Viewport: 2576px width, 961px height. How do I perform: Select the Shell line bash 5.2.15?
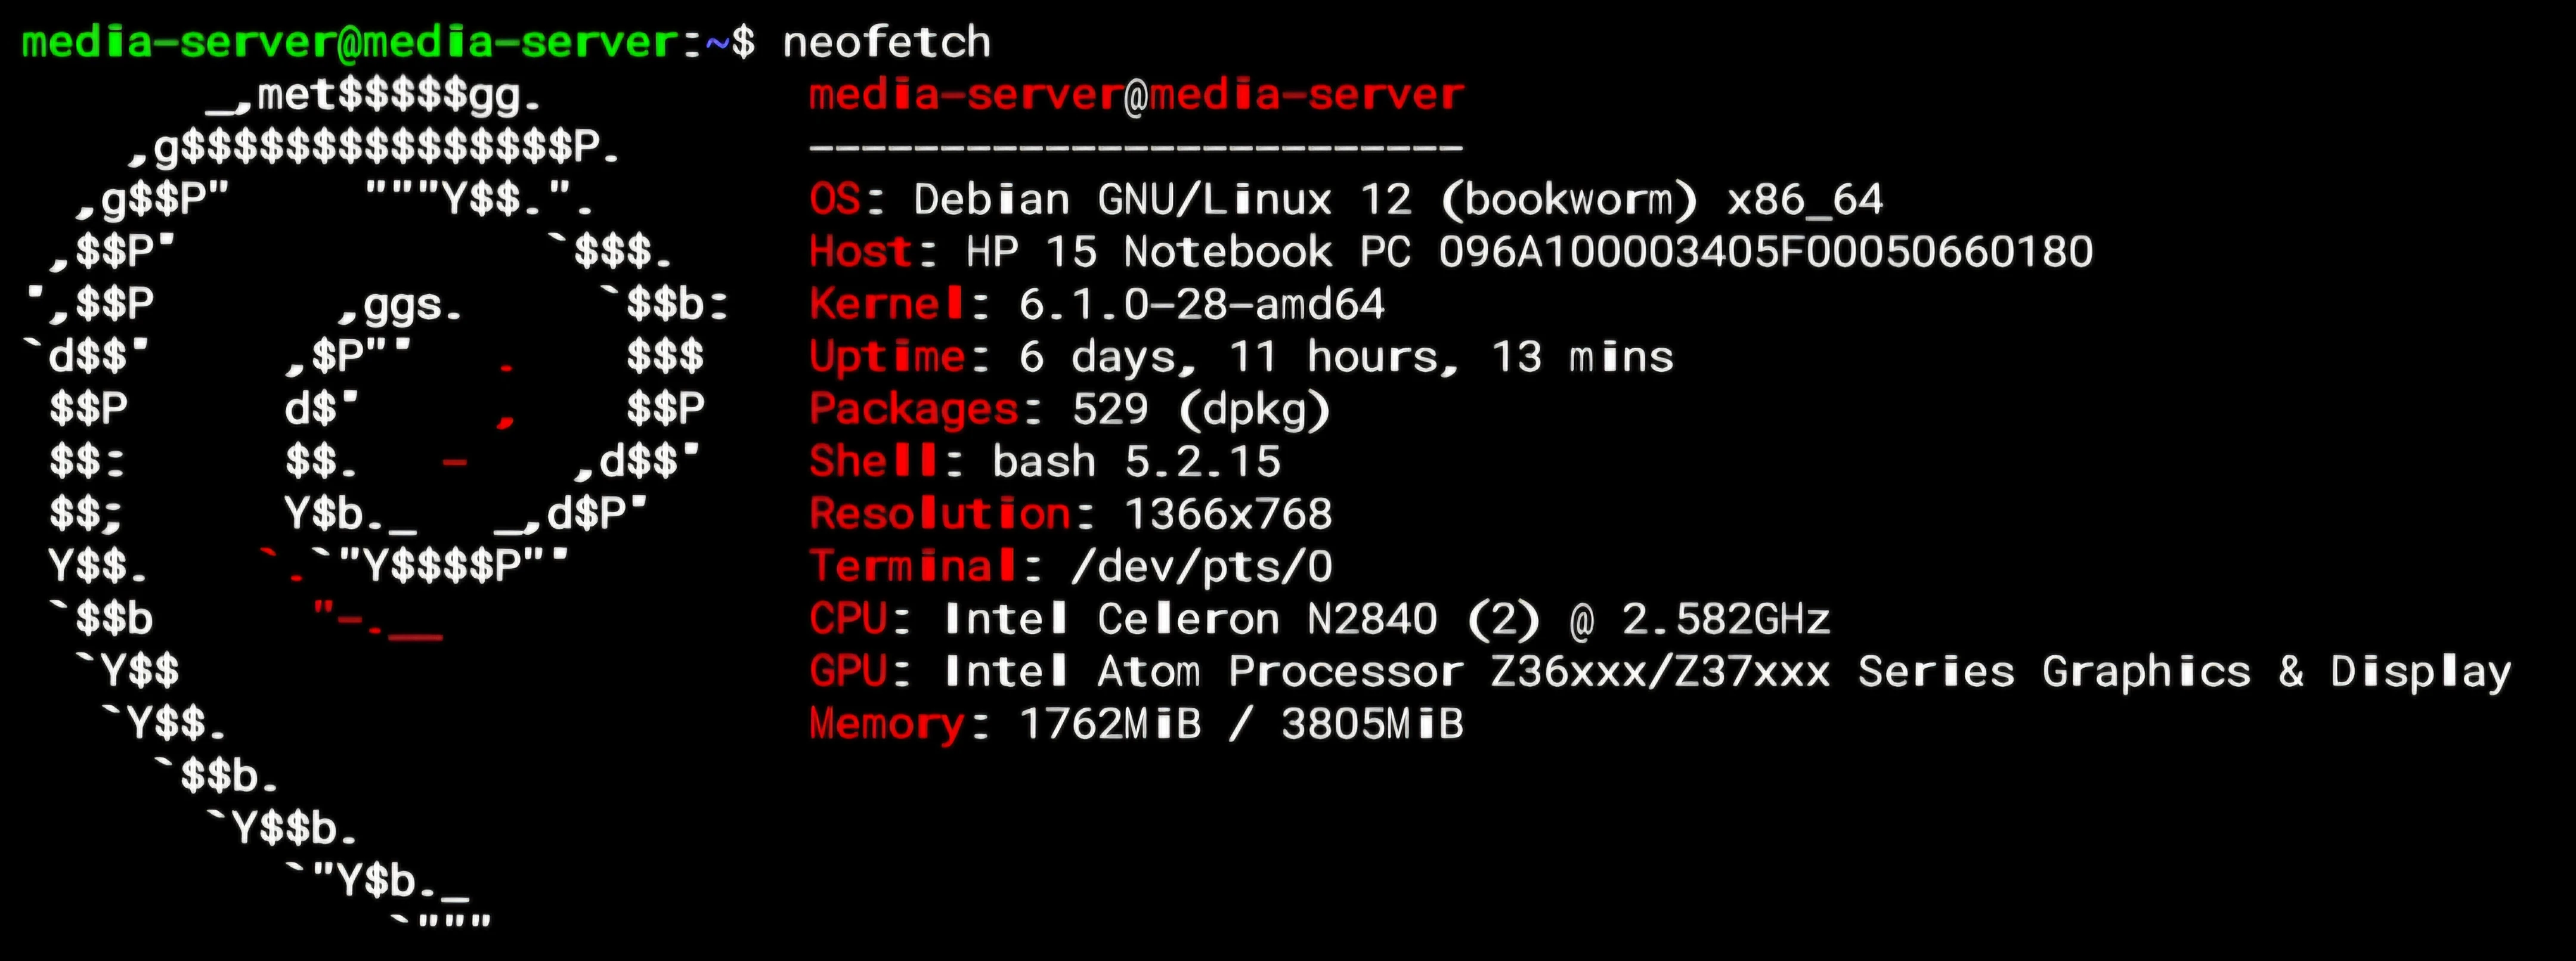(x=1045, y=462)
